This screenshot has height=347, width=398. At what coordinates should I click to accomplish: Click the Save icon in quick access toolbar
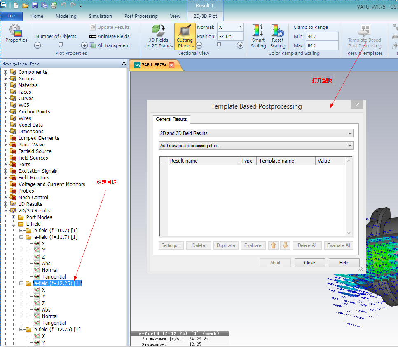pyautogui.click(x=35, y=5)
